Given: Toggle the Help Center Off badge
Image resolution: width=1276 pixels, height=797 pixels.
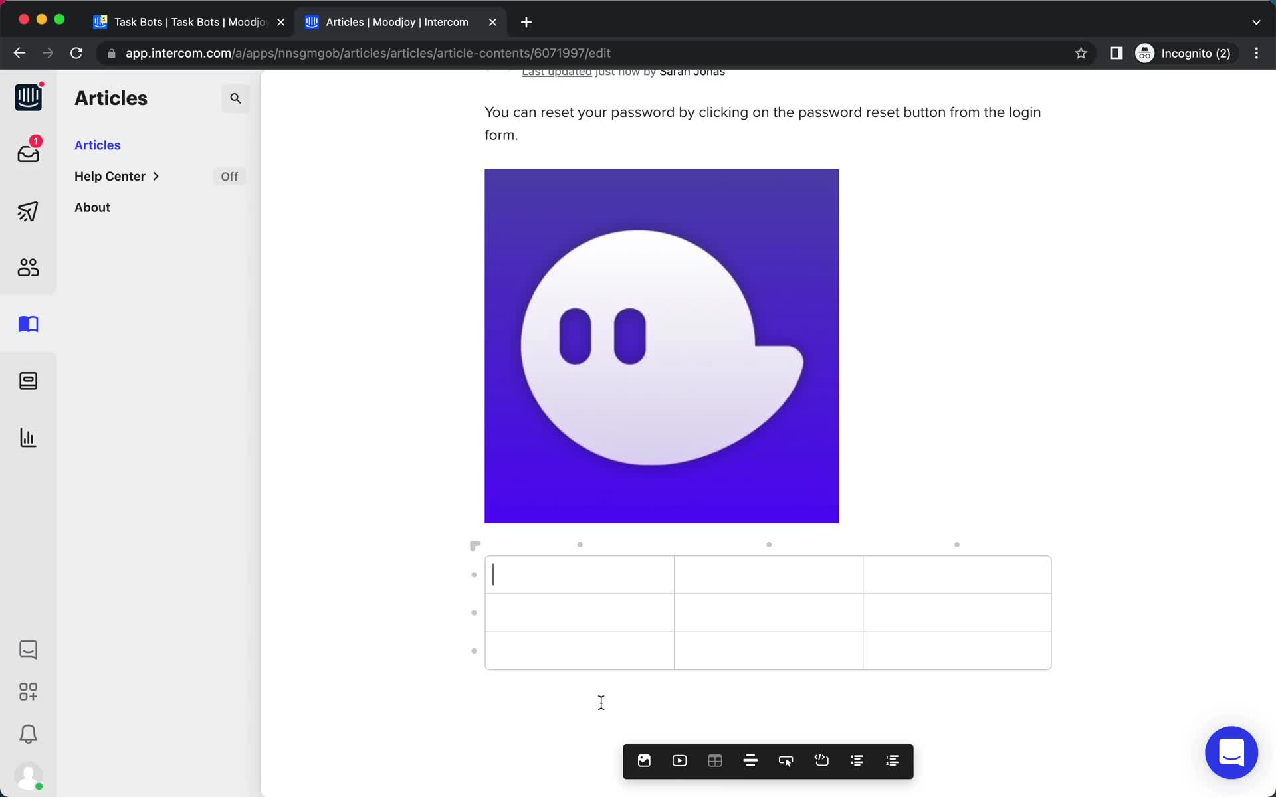Looking at the screenshot, I should click(229, 177).
